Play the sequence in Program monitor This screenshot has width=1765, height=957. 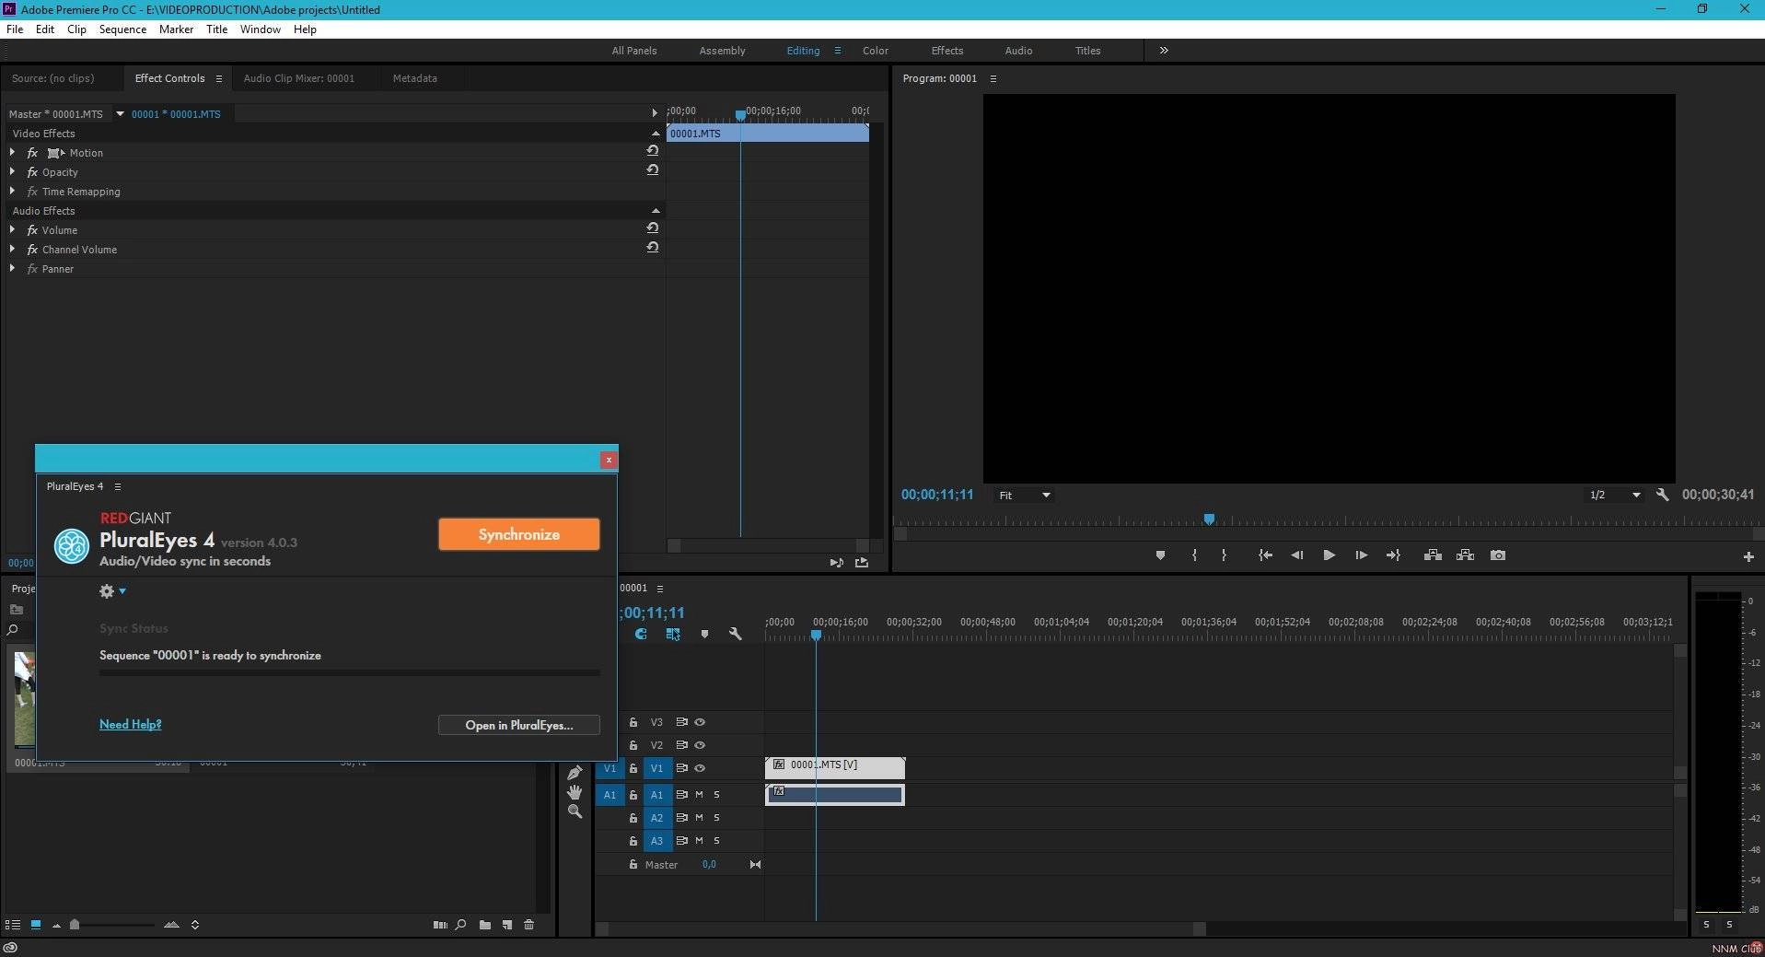coord(1329,555)
